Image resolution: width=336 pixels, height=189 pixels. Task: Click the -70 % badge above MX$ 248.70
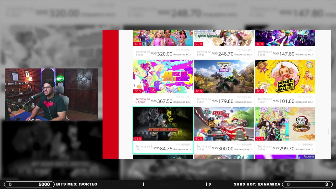[x=199, y=44]
